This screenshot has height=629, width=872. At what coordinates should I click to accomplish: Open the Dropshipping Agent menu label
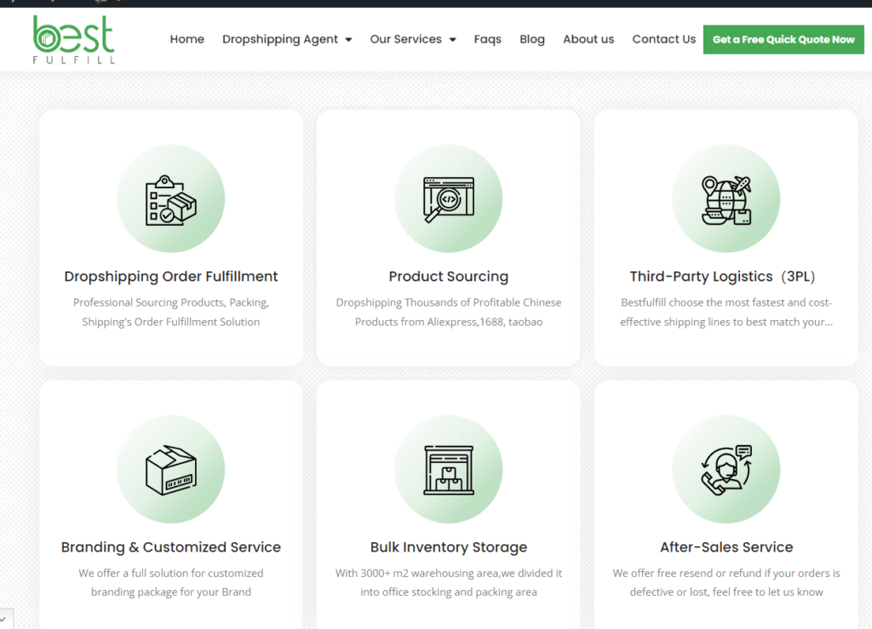(x=279, y=39)
